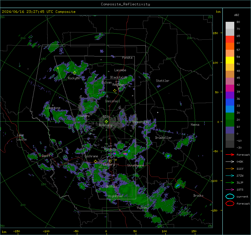Select the bright yellow legend swatch
This screenshot has height=235, width=251.
230,60
